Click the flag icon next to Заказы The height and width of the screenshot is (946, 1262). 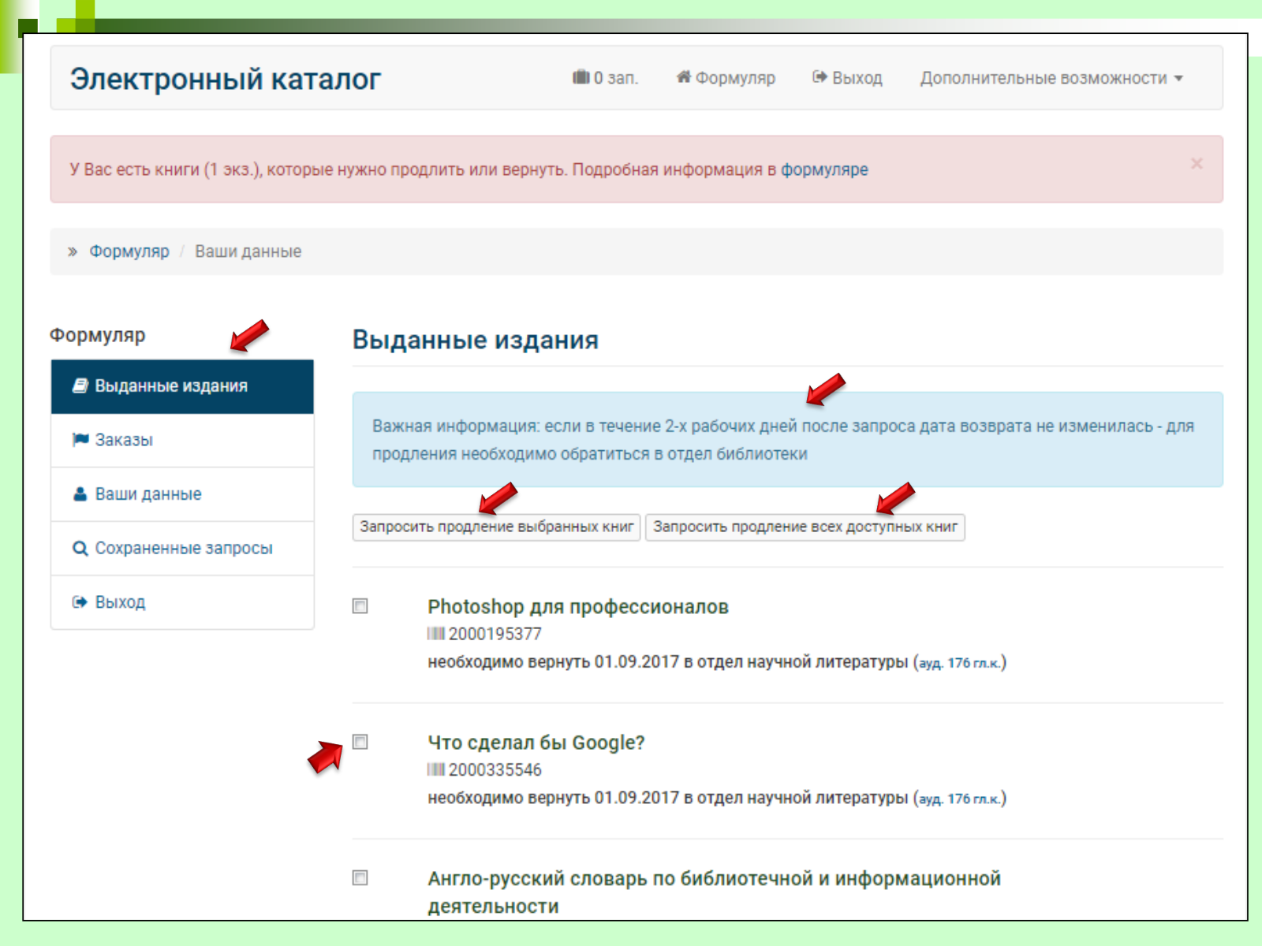[x=80, y=440]
